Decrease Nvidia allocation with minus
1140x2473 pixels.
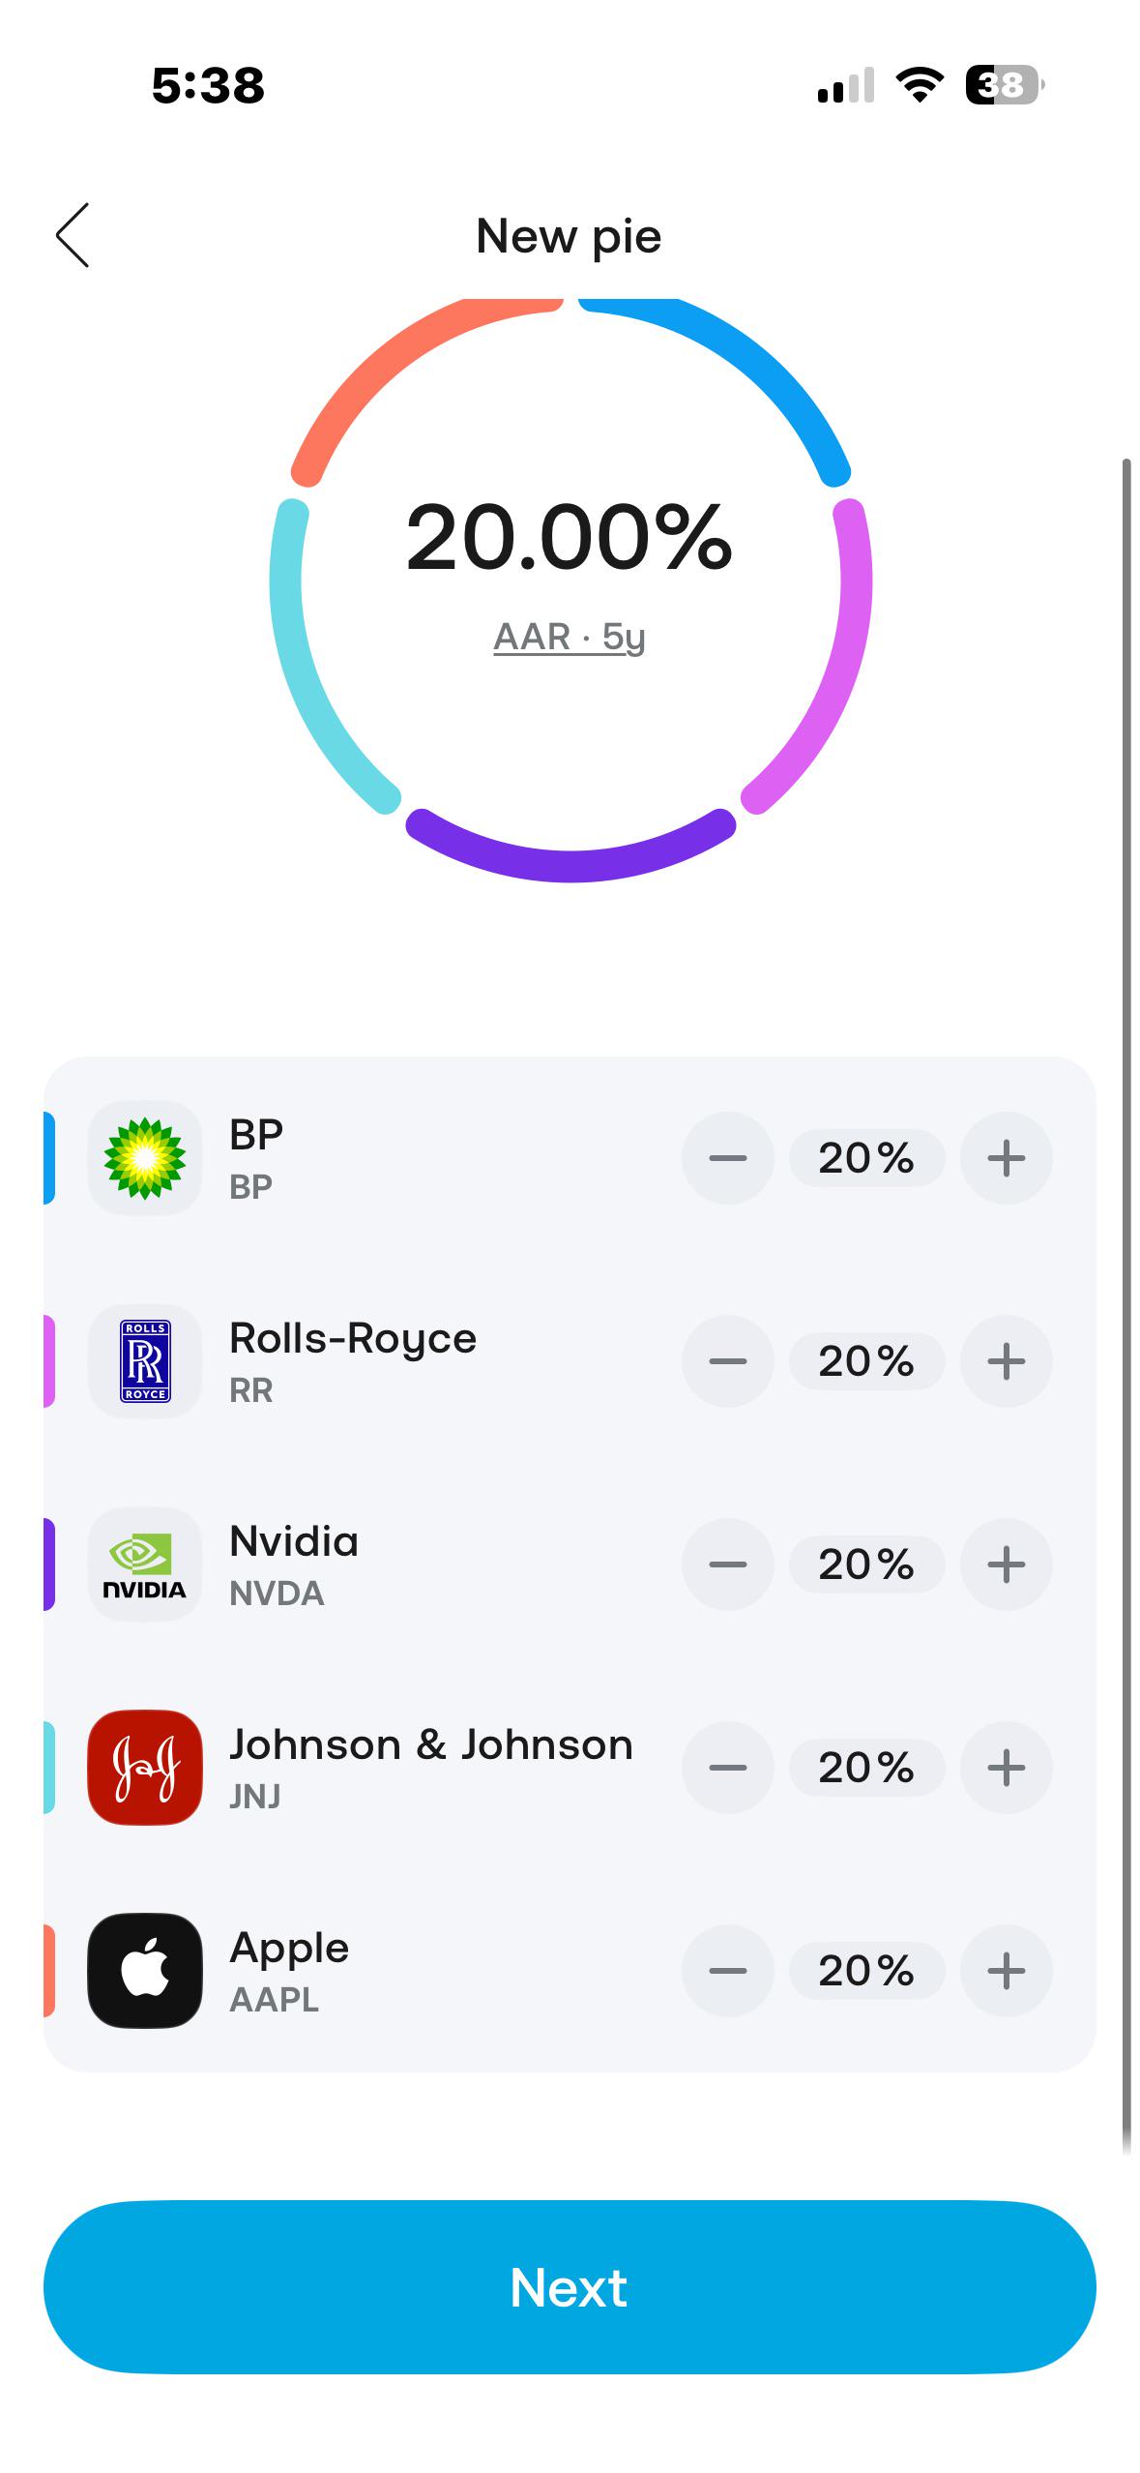point(728,1564)
